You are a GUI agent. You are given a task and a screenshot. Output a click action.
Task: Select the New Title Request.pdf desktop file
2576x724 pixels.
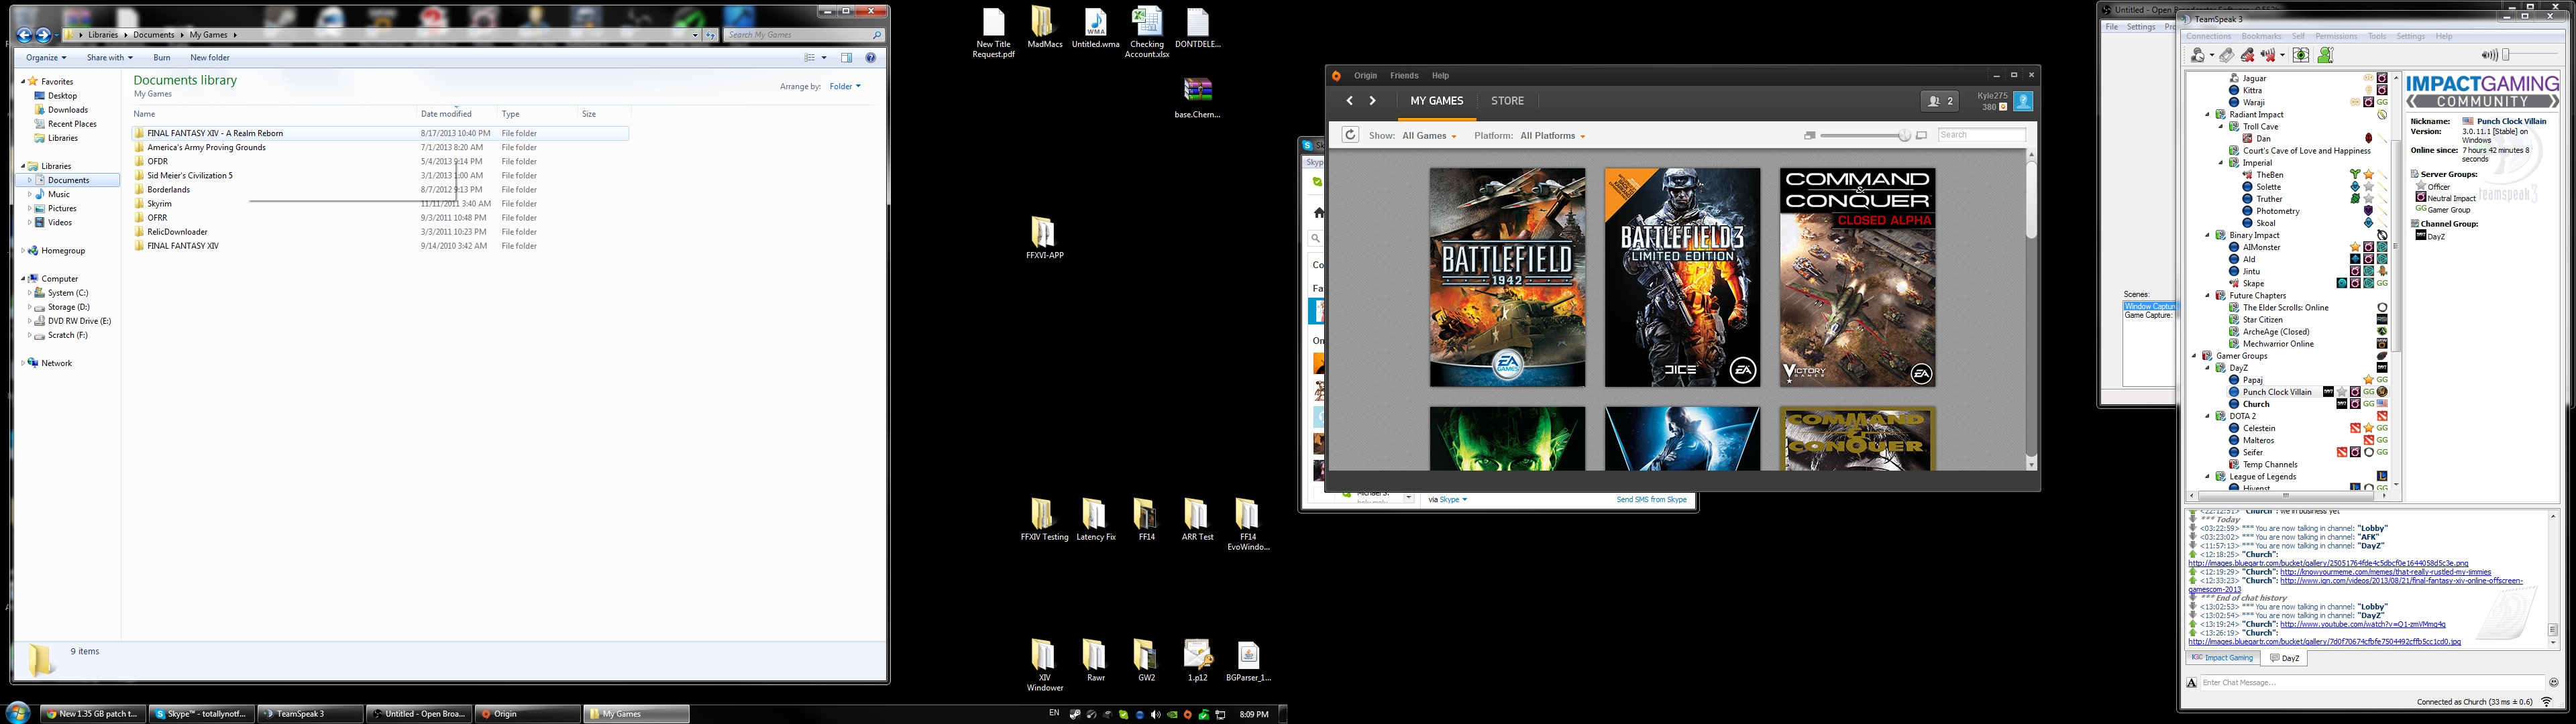click(x=993, y=32)
